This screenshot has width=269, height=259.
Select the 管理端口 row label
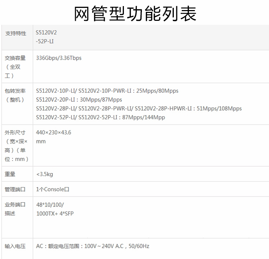(15, 189)
